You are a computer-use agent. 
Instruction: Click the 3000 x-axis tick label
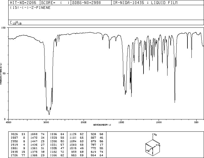point(46,122)
